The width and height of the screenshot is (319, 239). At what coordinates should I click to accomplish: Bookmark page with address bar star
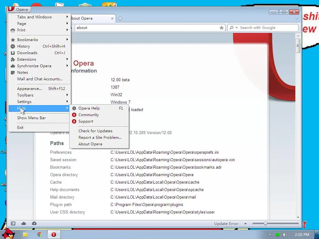pos(221,28)
